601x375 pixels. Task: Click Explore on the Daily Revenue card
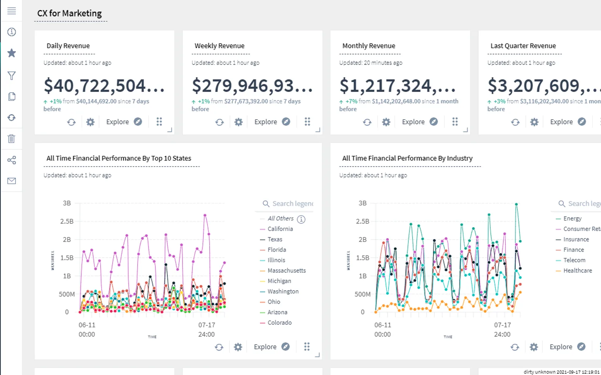[x=124, y=122]
